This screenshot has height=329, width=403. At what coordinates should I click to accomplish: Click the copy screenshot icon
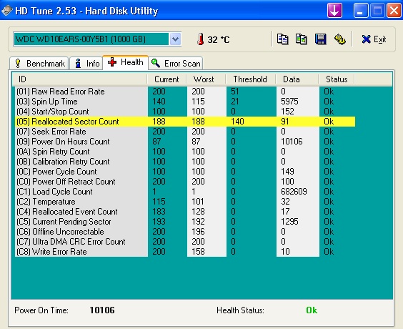click(302, 39)
